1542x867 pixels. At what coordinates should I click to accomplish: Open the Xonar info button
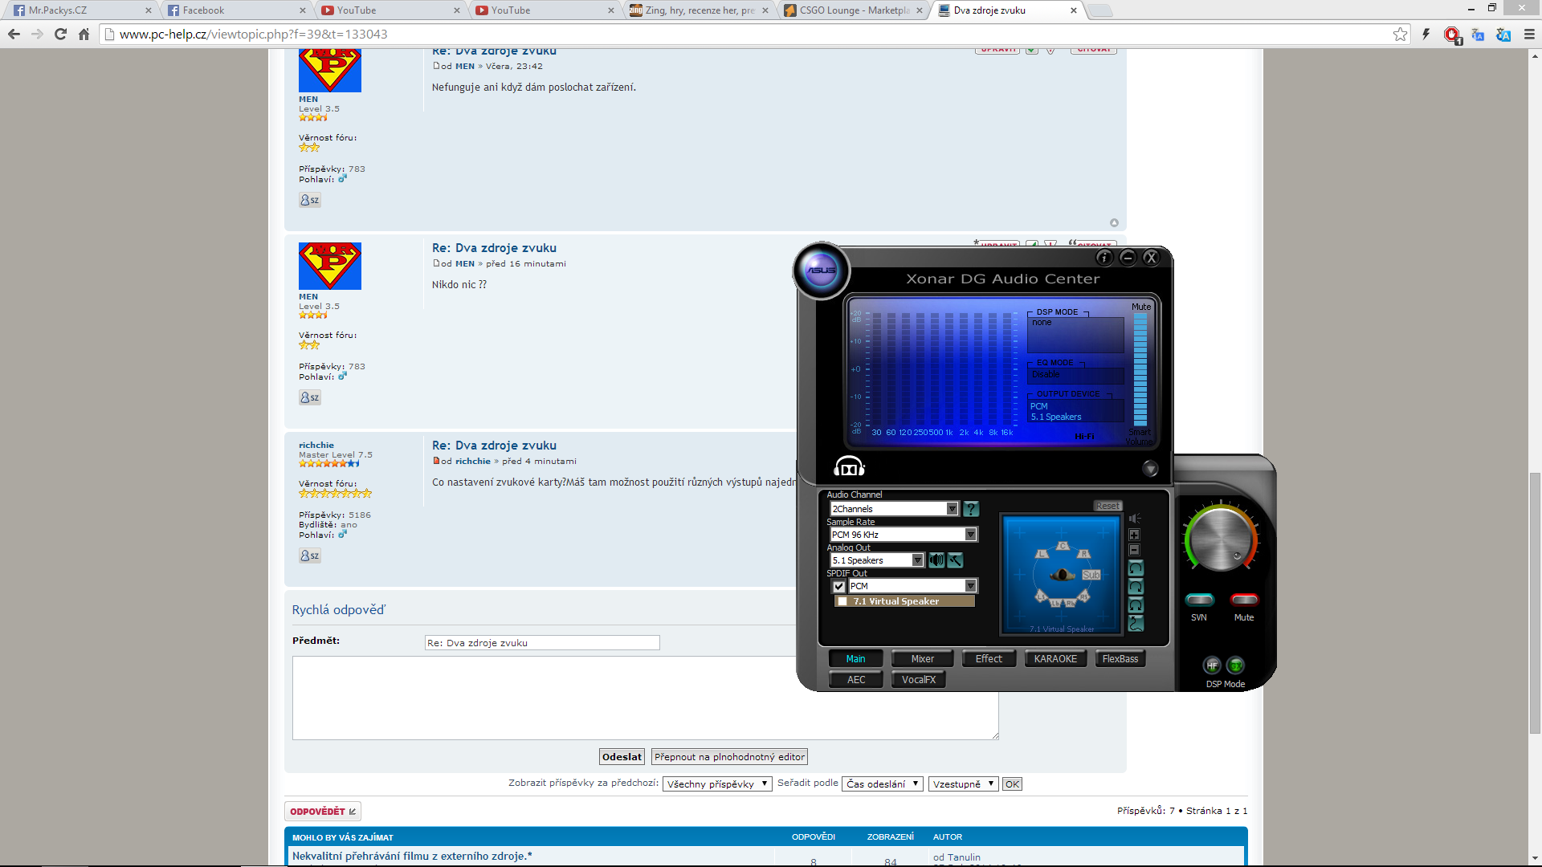coord(1104,258)
